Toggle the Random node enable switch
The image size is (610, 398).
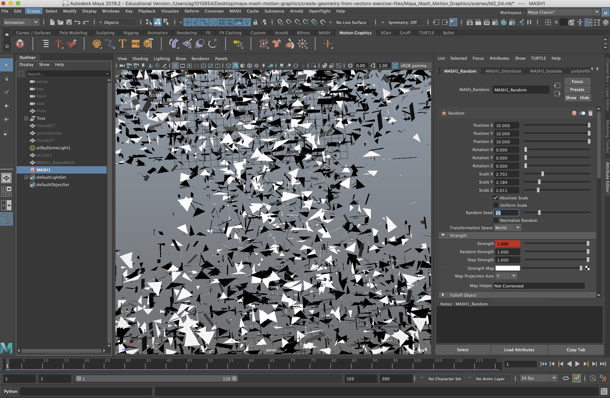(582, 113)
